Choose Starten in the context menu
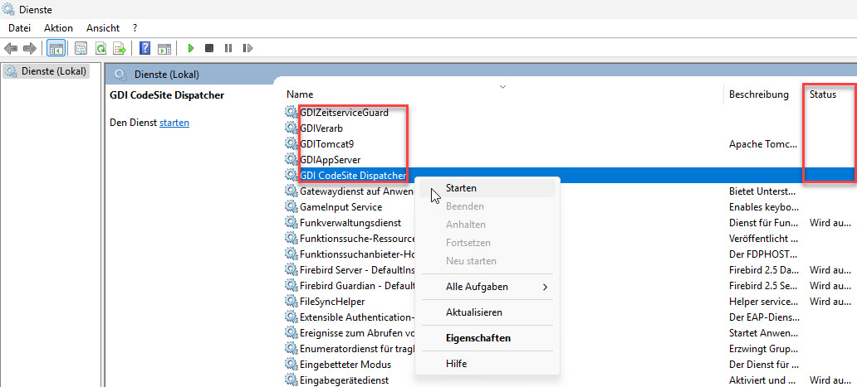This screenshot has width=857, height=387. [487, 188]
